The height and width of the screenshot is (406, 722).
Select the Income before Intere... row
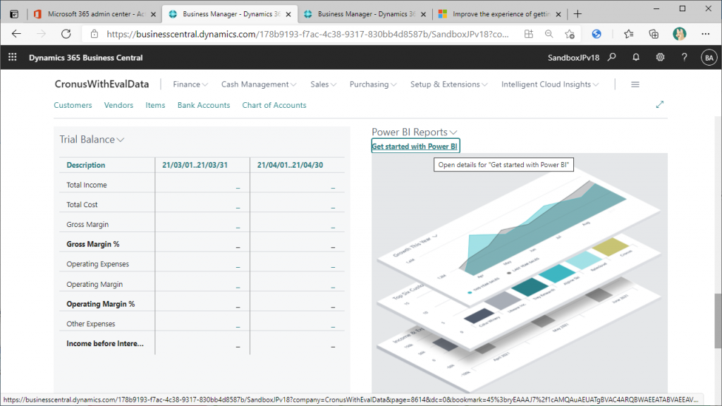pos(202,343)
